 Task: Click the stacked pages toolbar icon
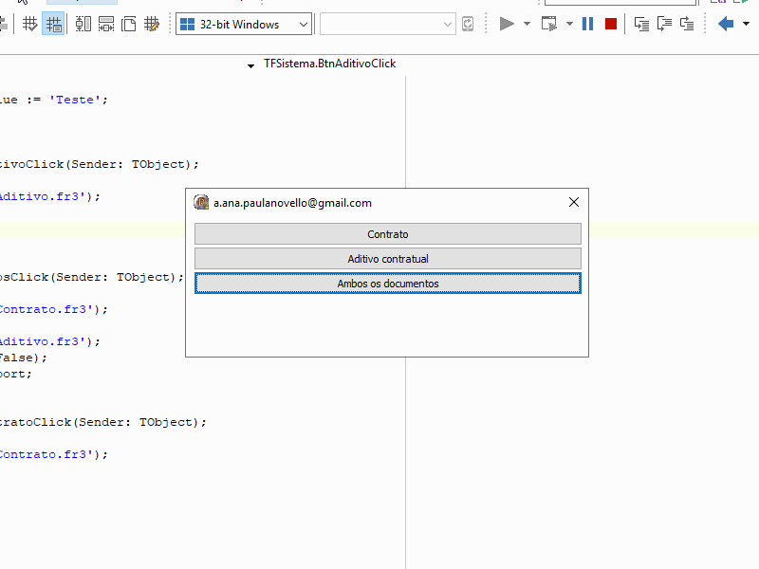click(129, 24)
